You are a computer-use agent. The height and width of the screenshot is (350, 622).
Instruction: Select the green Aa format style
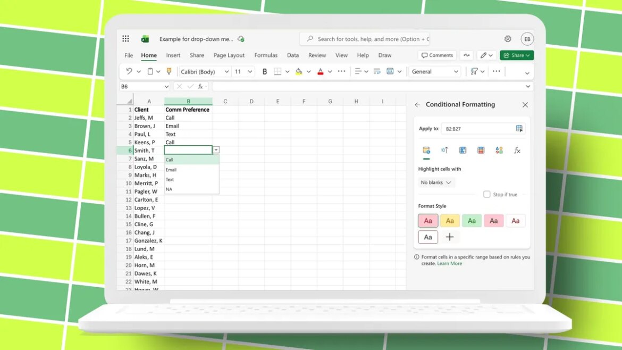(x=472, y=220)
